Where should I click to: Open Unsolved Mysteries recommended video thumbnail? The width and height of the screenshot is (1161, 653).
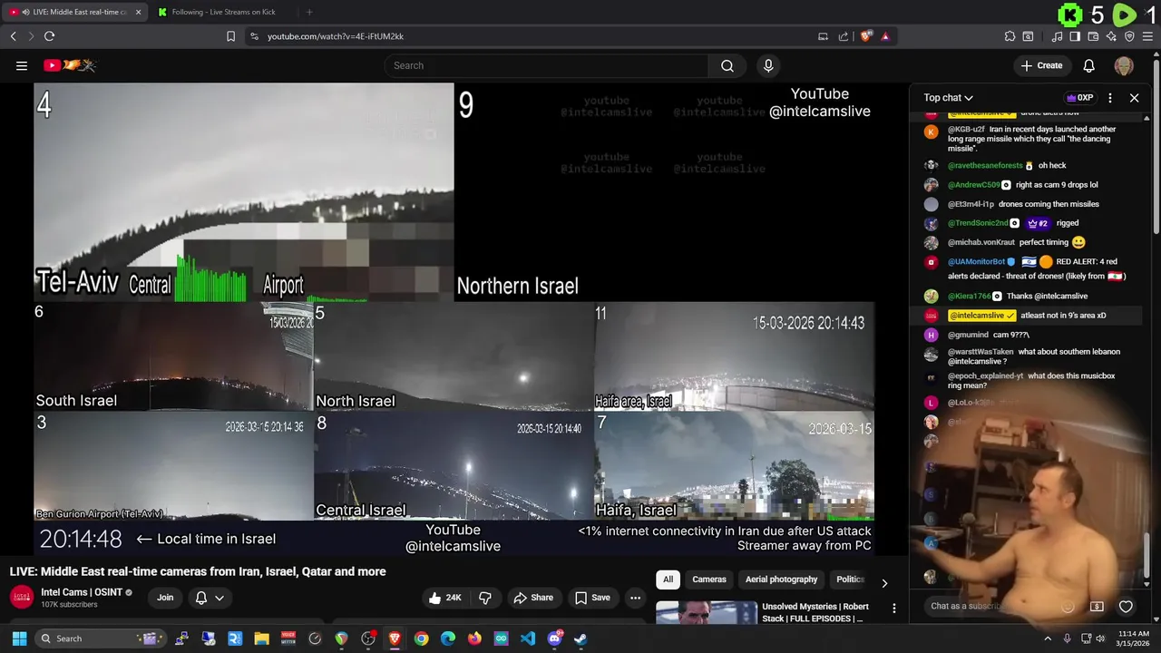pyautogui.click(x=707, y=613)
